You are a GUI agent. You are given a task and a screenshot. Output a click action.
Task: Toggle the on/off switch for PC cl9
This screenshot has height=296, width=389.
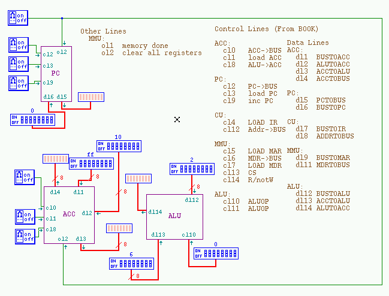(17, 82)
